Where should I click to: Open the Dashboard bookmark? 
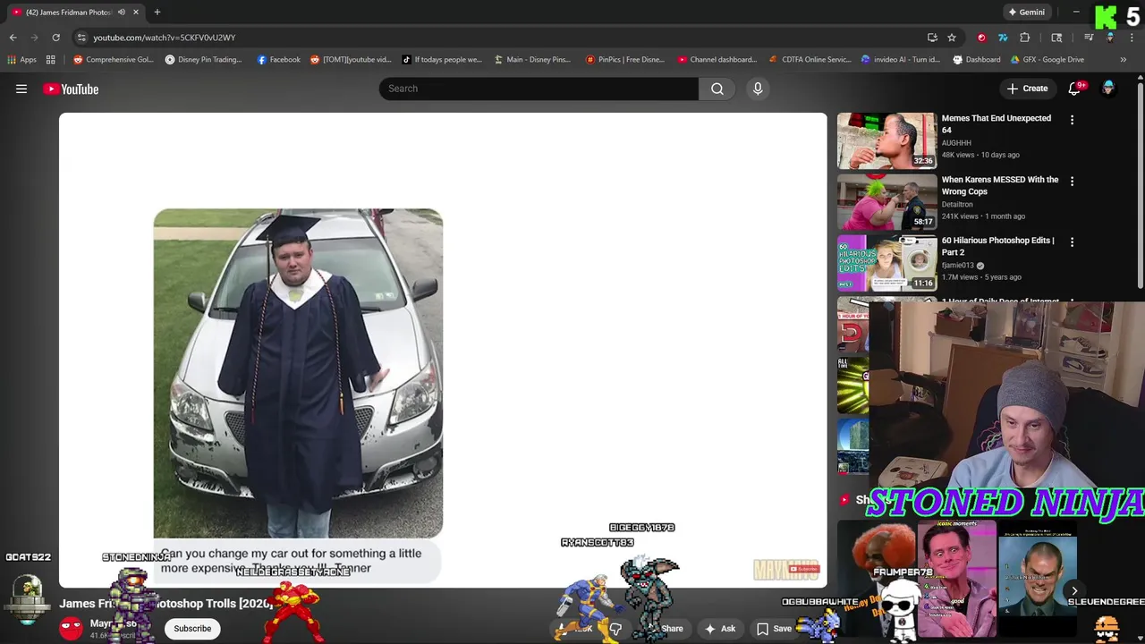tap(976, 60)
